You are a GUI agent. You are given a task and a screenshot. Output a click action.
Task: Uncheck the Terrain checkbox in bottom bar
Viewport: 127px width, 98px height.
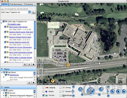[43, 95]
